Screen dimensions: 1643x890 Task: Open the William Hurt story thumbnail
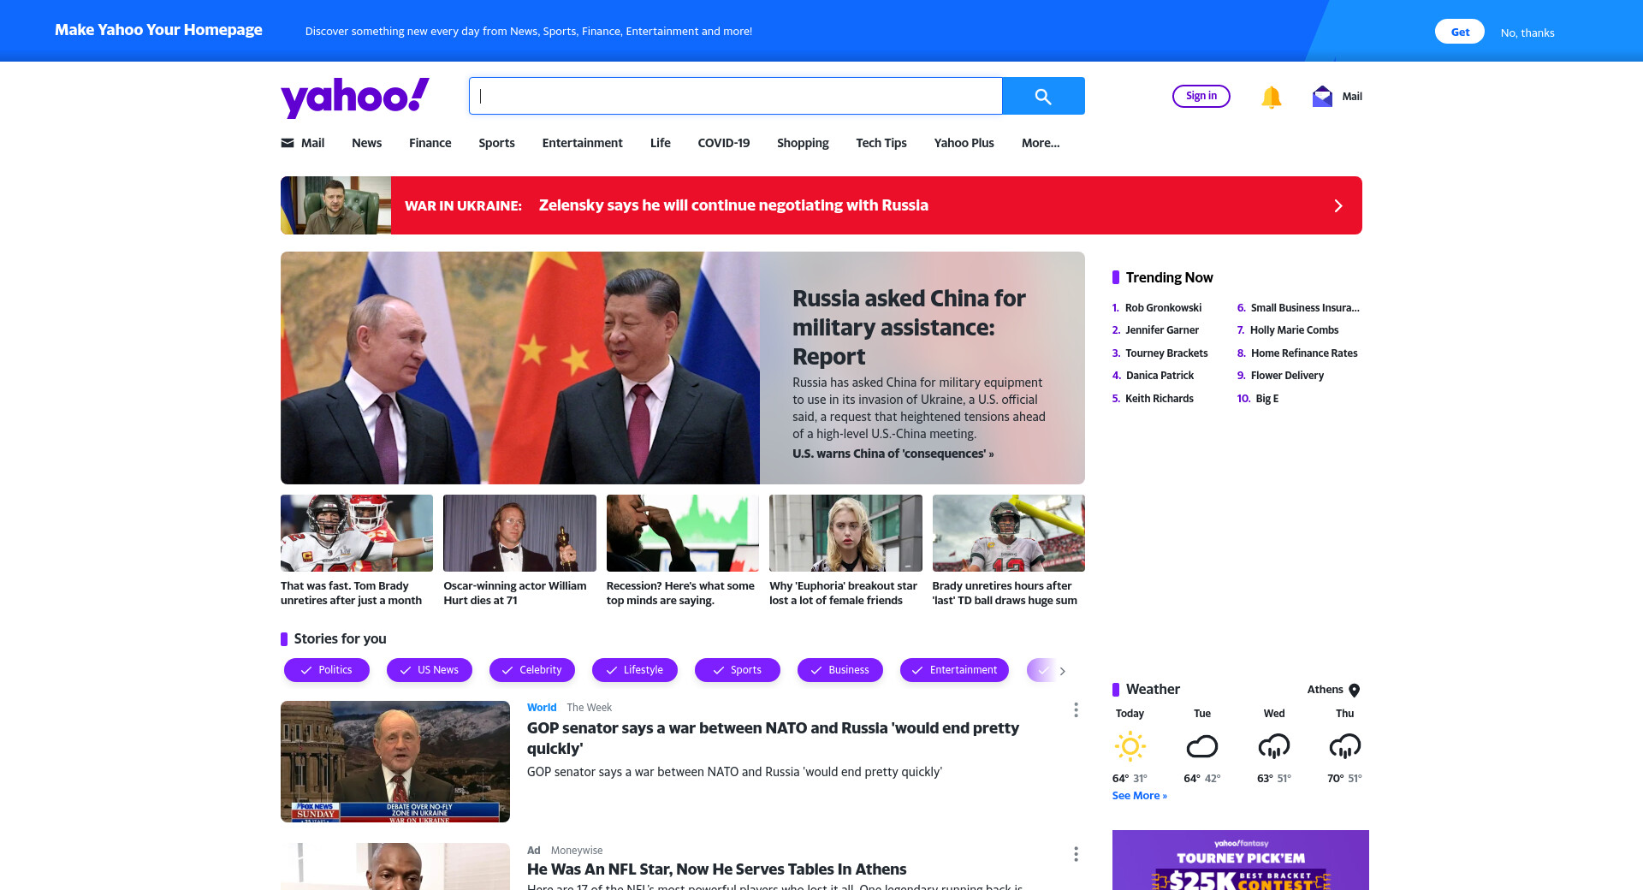pos(520,533)
